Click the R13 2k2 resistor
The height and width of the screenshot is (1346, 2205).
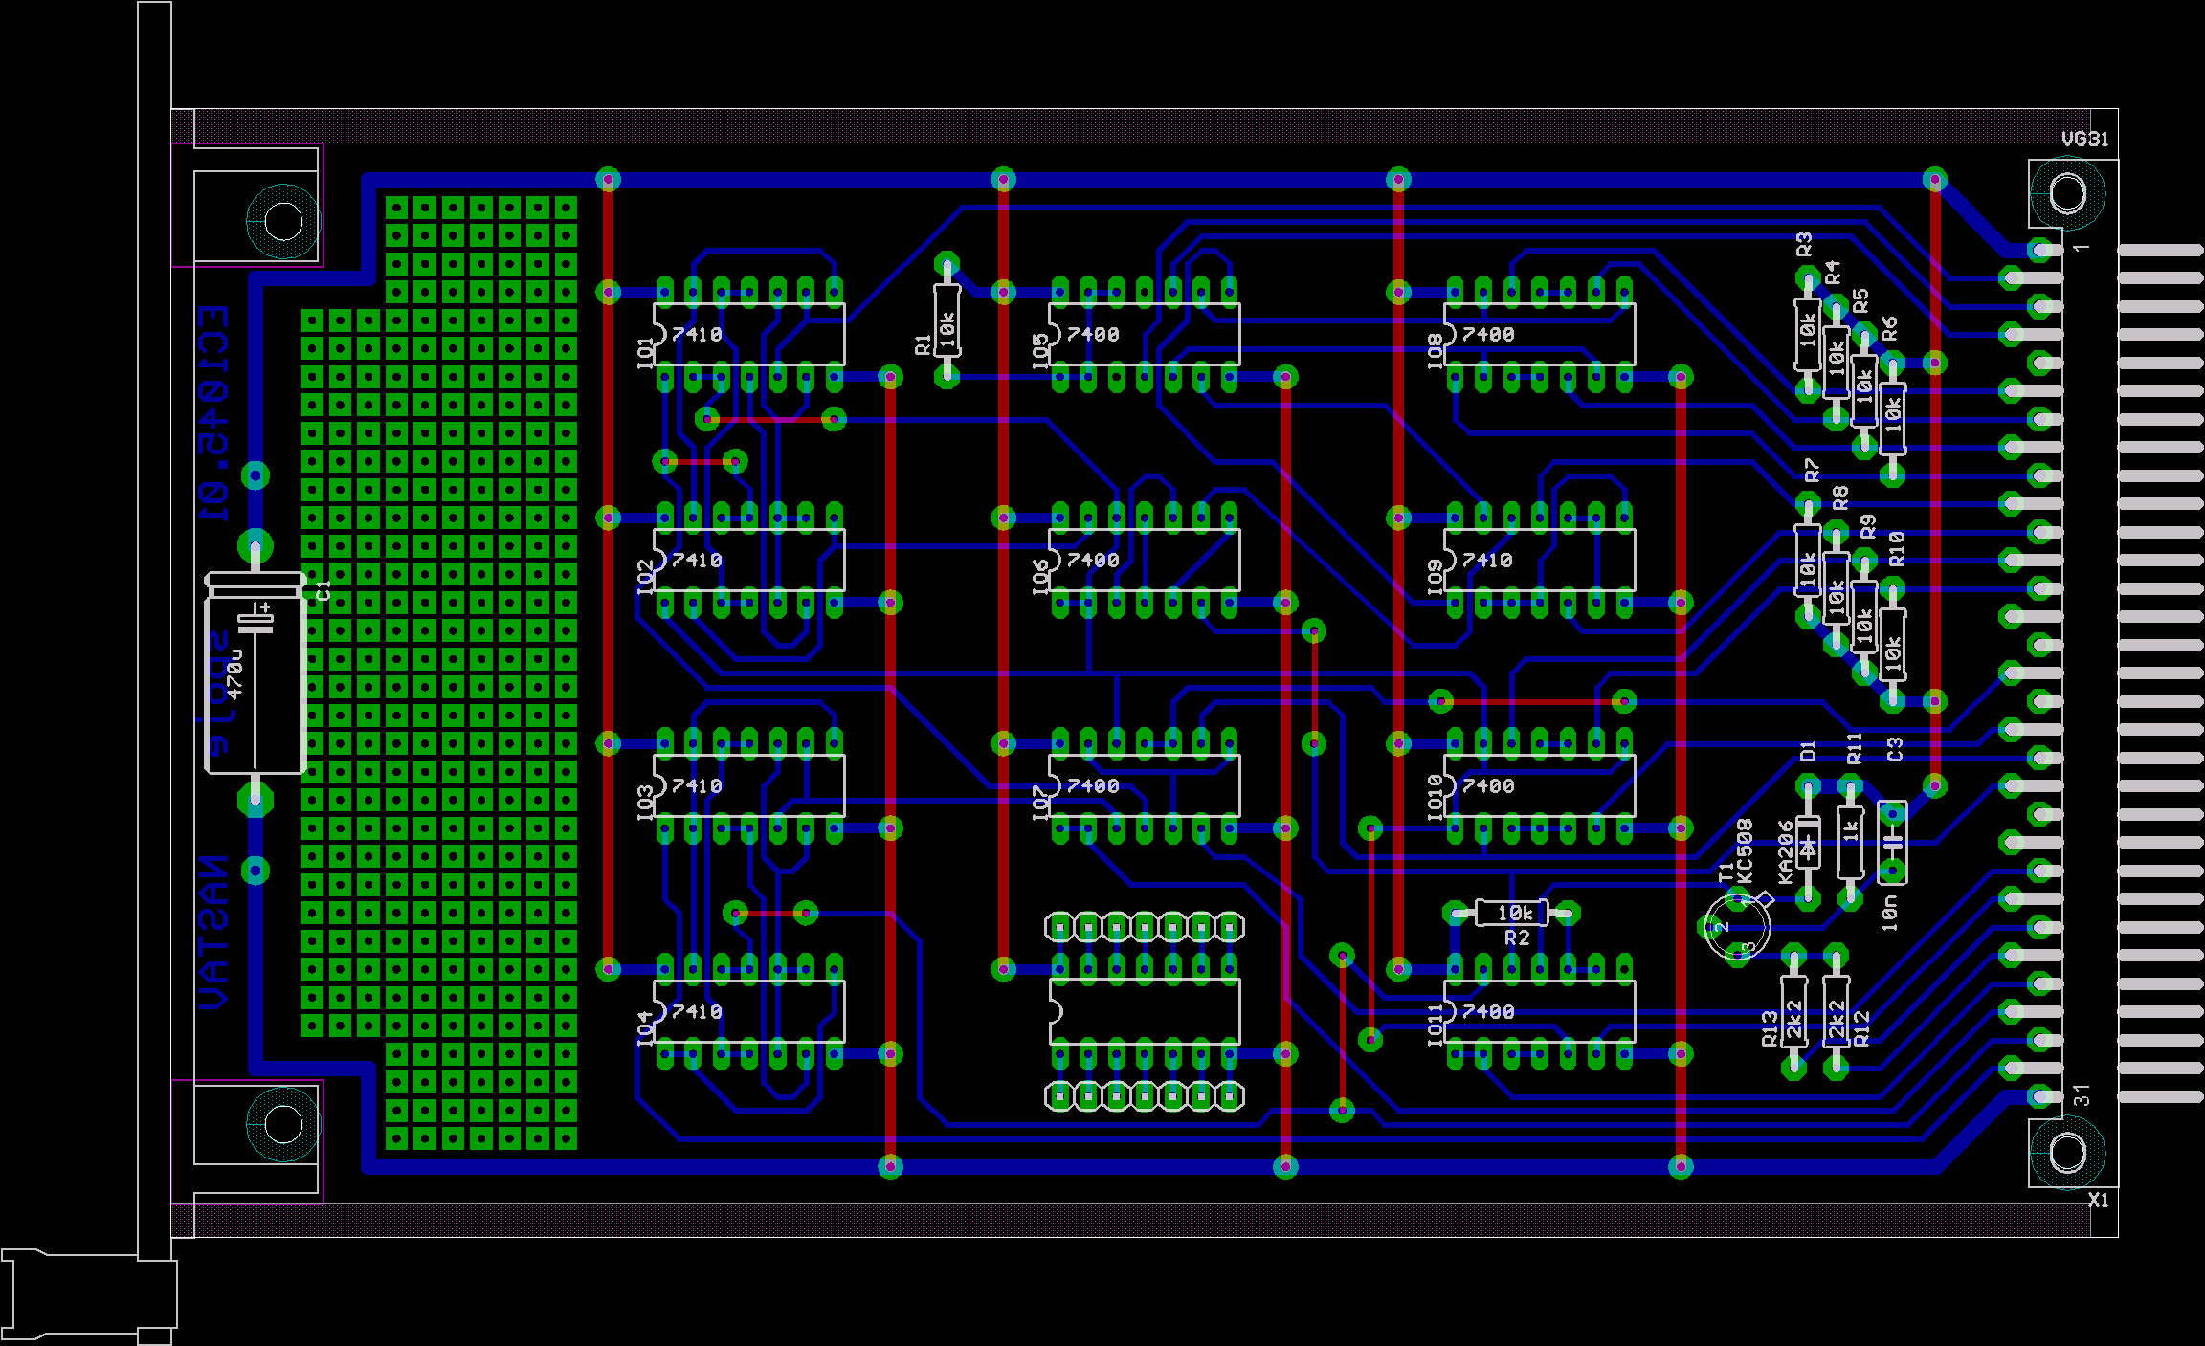click(x=1793, y=1011)
